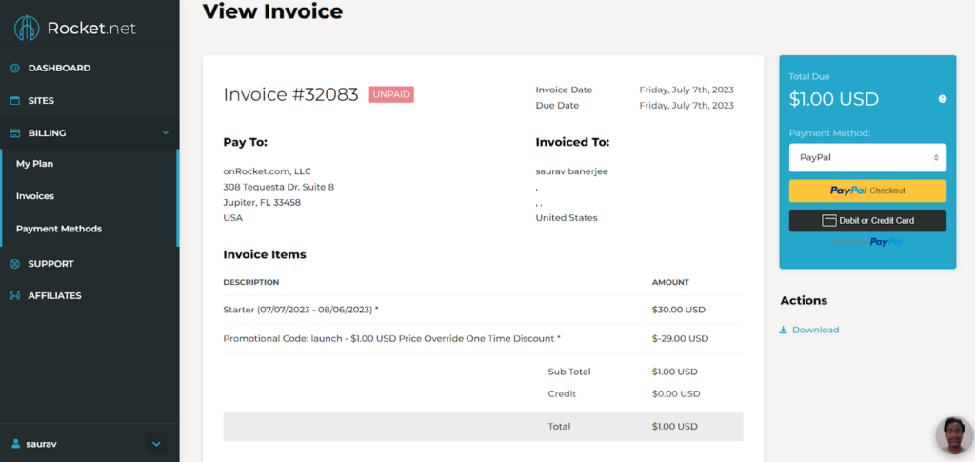Click the Powered by PayPal label
This screenshot has width=975, height=462.
point(867,242)
